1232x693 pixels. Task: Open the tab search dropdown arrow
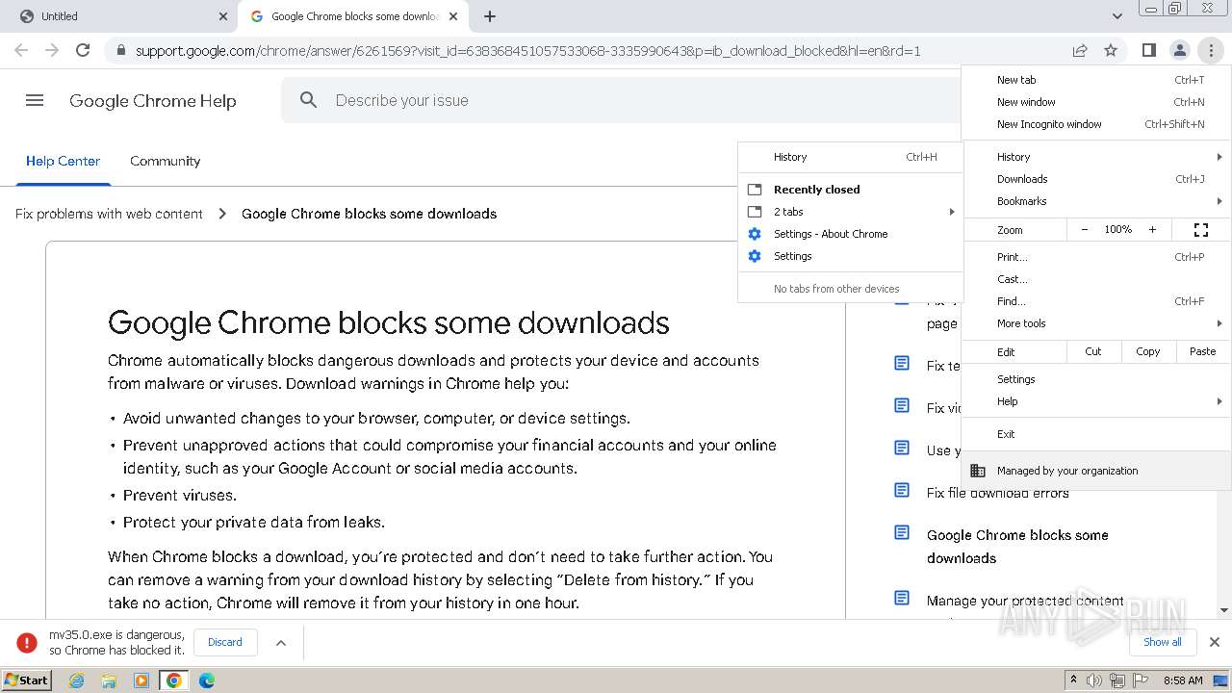coord(1116,16)
